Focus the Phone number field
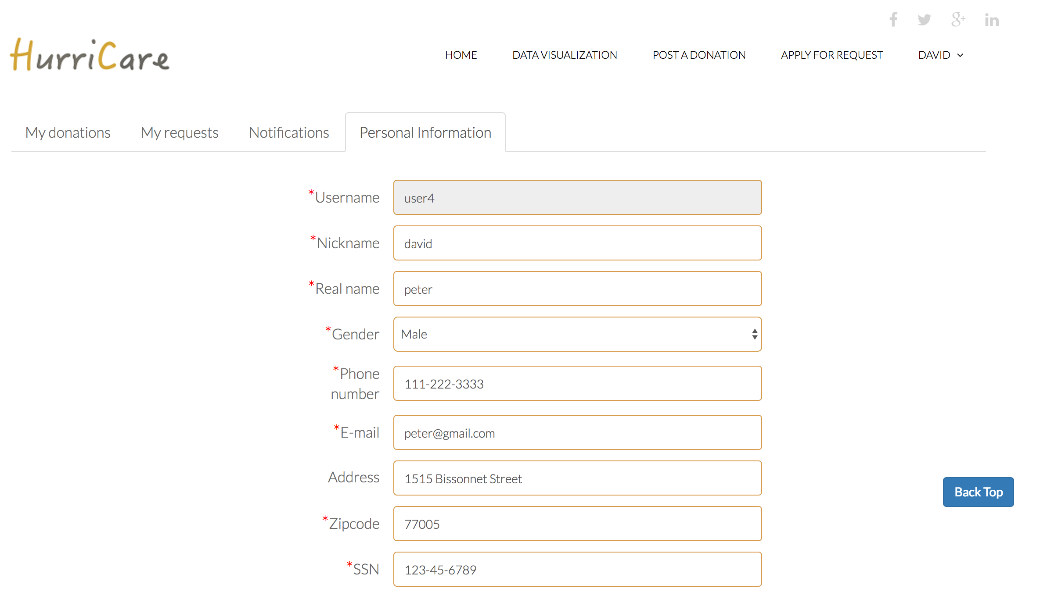The height and width of the screenshot is (592, 1058). coord(577,384)
